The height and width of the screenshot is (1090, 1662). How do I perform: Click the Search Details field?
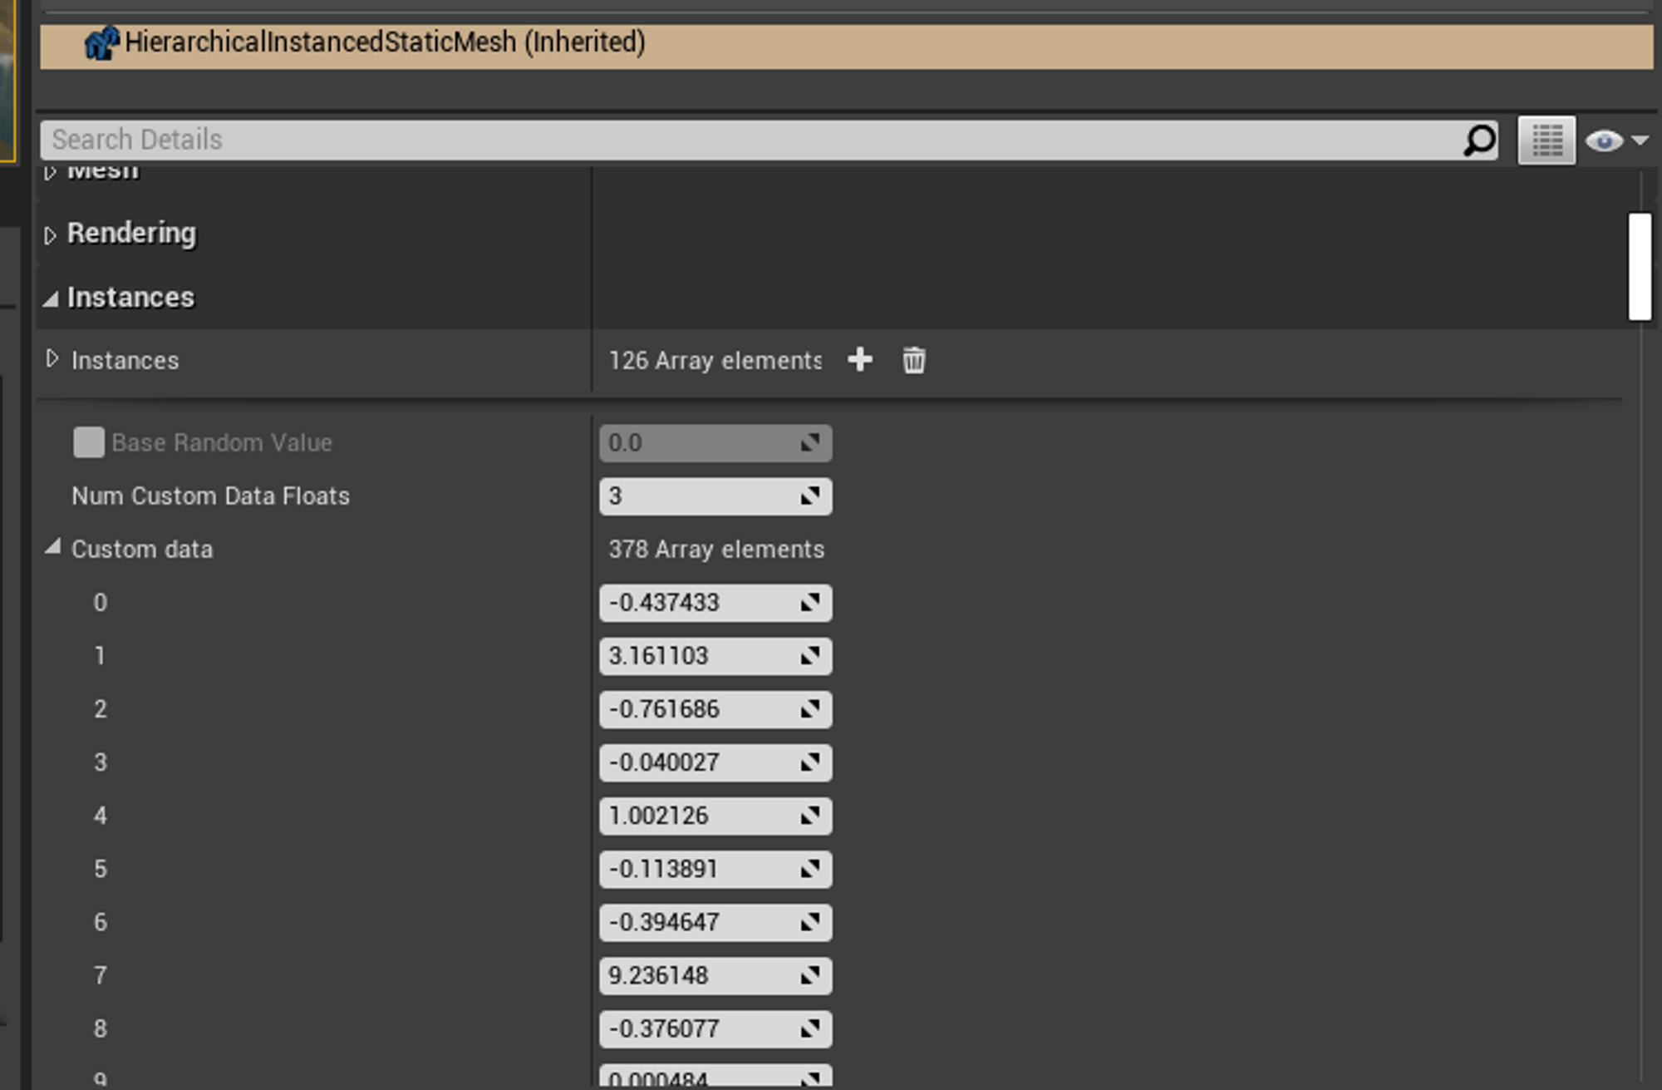point(748,141)
